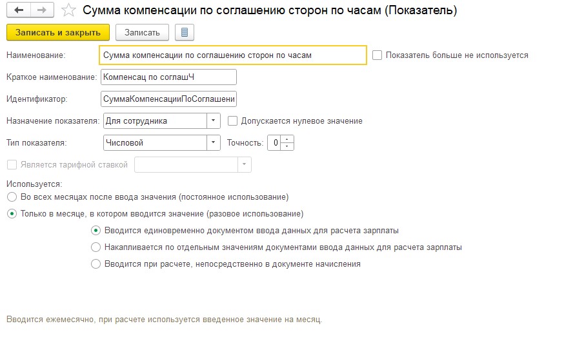Choose Вводится при расчете в документе начисления
This screenshot has height=346, width=564.
coord(96,264)
